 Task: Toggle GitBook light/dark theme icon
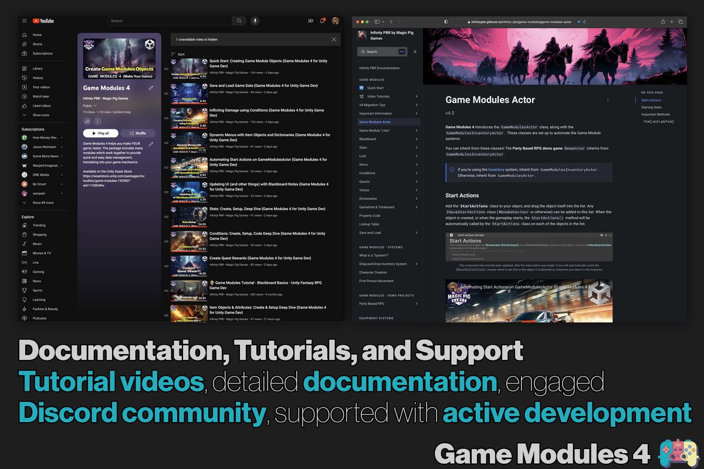click(415, 52)
